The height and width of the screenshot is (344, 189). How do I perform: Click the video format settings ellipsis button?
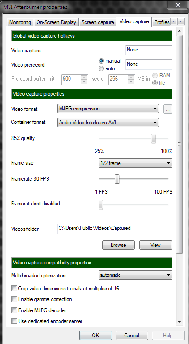(168, 109)
